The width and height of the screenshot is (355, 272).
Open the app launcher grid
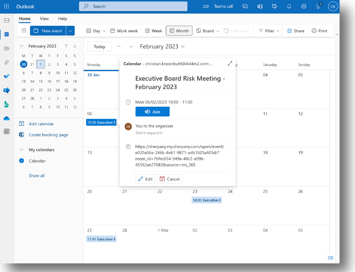click(x=6, y=6)
